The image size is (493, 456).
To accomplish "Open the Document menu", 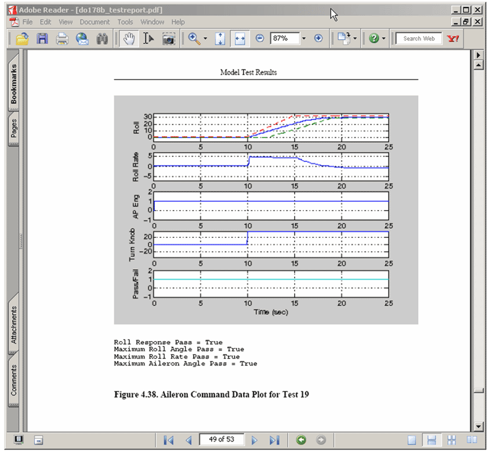I will click(95, 22).
